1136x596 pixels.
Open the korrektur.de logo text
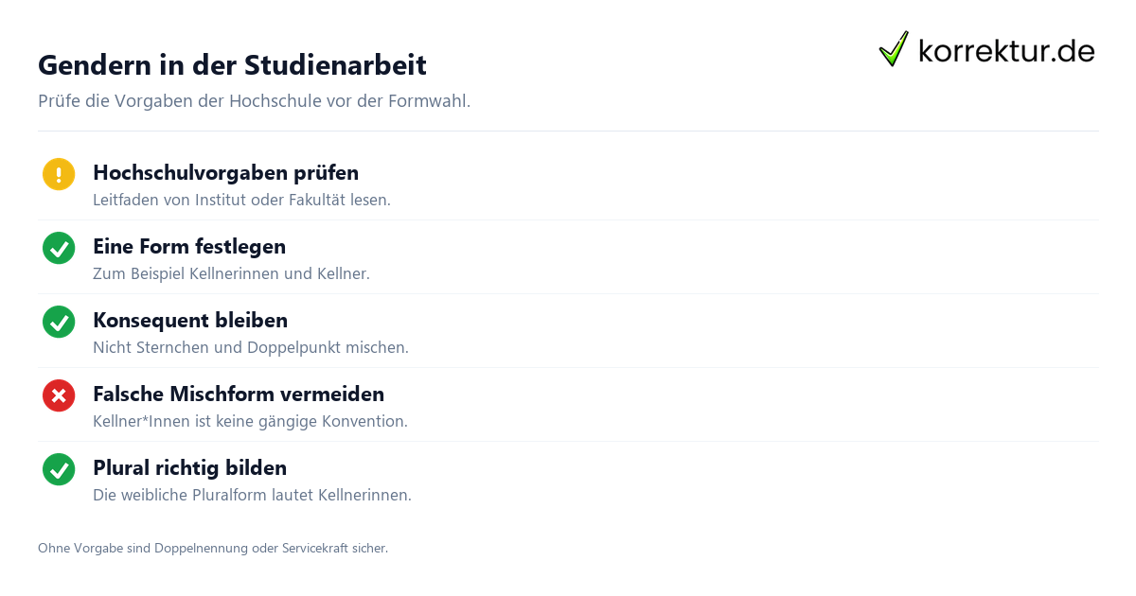(1006, 51)
